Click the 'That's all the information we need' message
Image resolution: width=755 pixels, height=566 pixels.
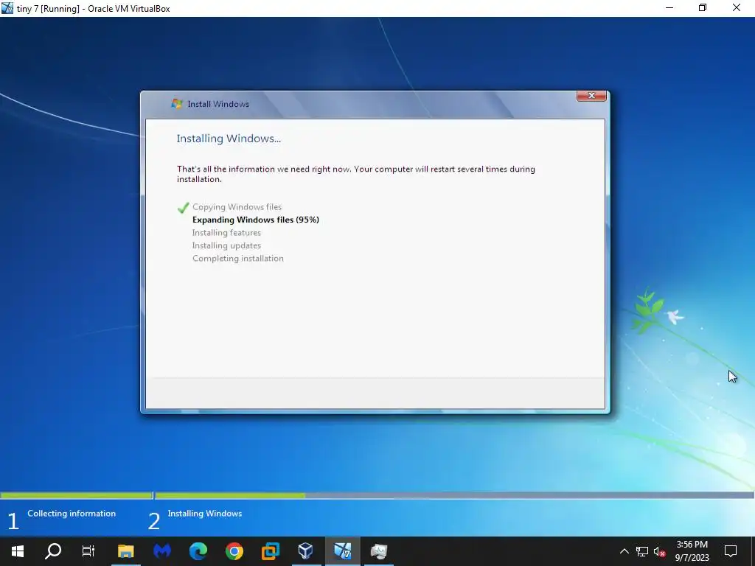356,174
